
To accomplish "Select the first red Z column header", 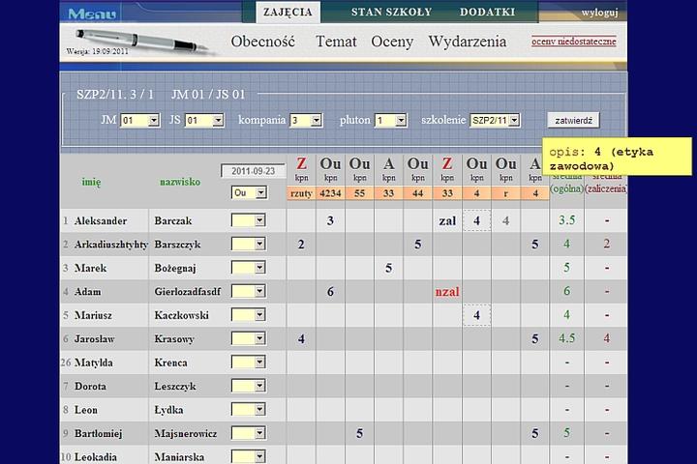I will click(x=301, y=164).
